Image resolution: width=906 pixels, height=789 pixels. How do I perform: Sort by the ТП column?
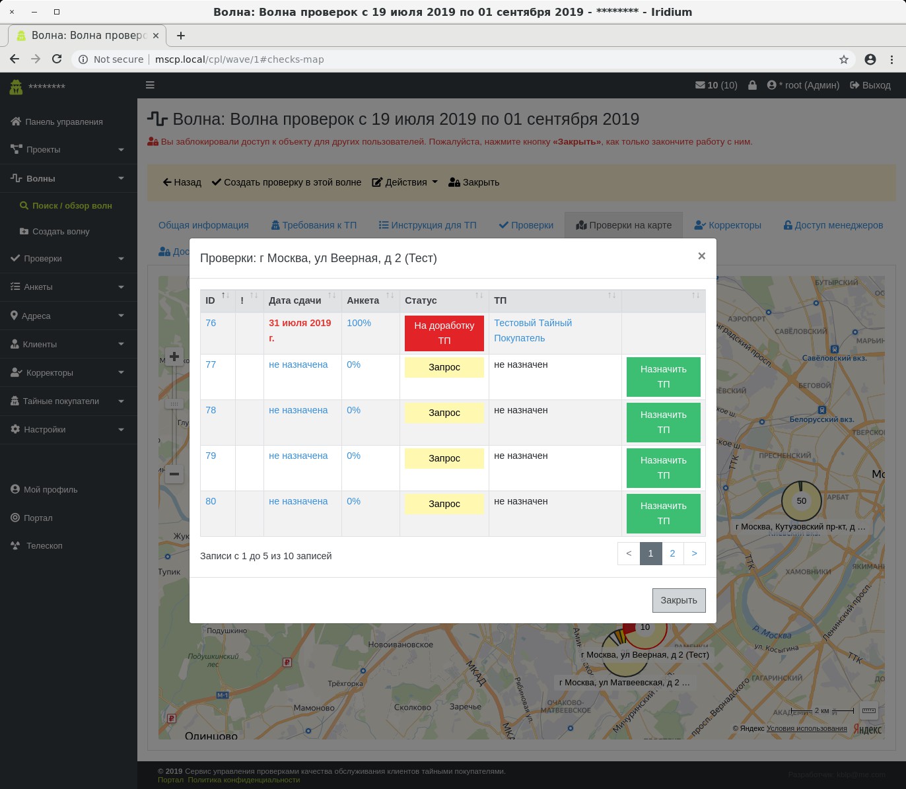pos(555,300)
